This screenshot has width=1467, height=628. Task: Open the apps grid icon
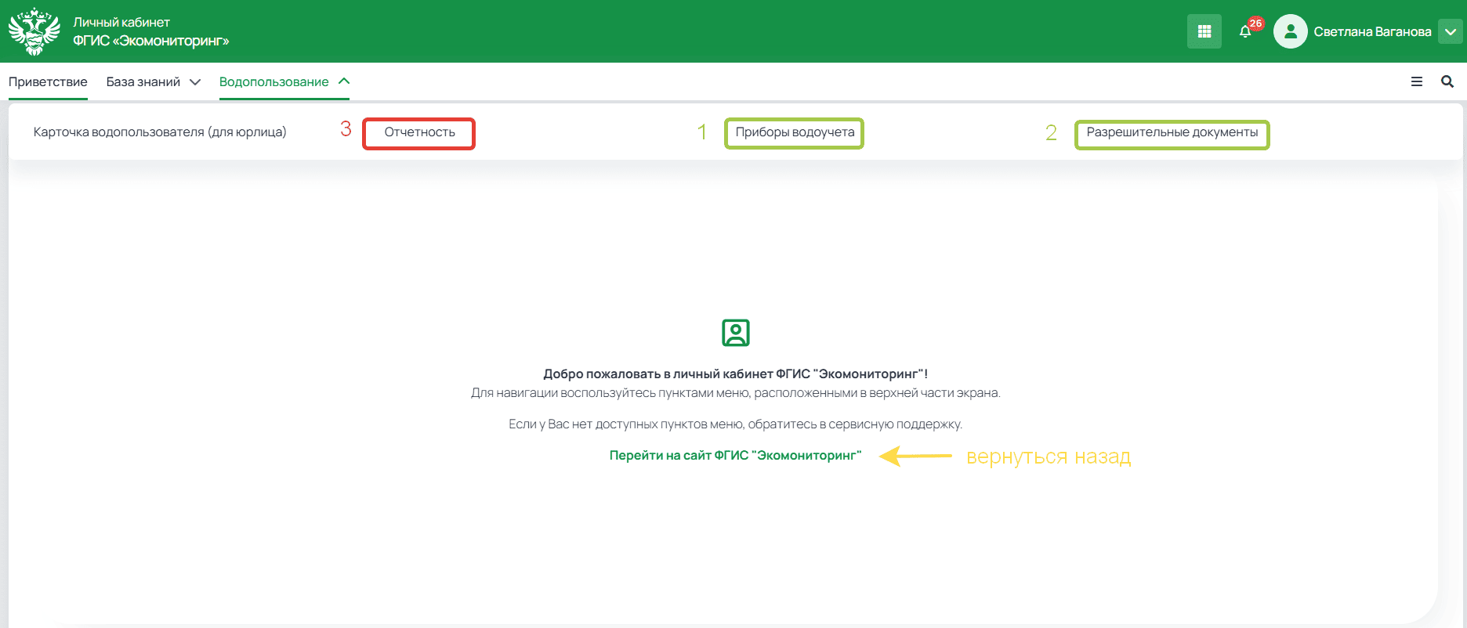[x=1204, y=32]
